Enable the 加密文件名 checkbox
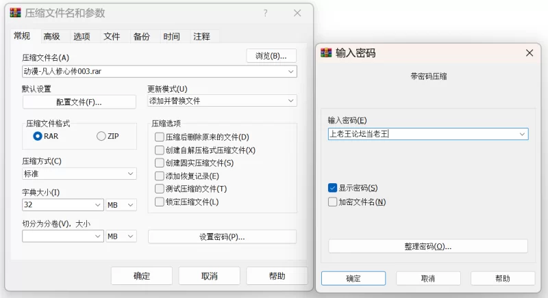The width and height of the screenshot is (548, 298). coord(333,202)
